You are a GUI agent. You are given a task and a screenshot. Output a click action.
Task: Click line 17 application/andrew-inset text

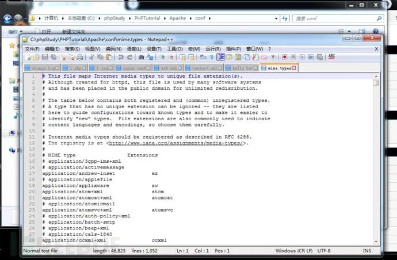tap(78, 173)
